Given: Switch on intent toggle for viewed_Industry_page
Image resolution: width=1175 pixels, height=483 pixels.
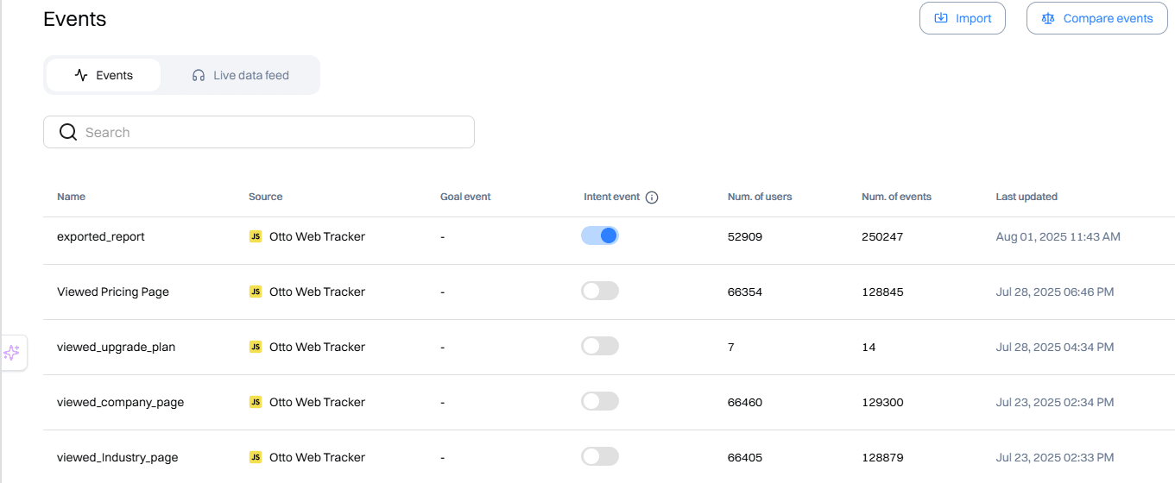Looking at the screenshot, I should (600, 456).
